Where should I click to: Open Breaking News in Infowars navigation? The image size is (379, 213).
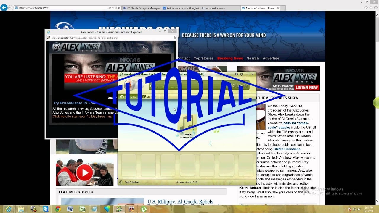pos(230,58)
